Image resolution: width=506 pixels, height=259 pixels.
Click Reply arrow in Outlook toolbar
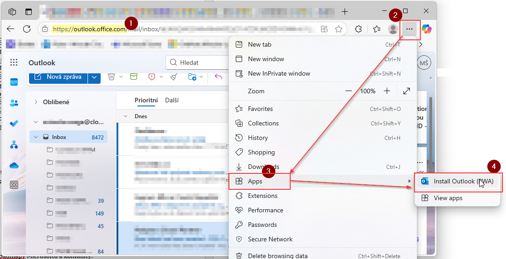coord(219,77)
